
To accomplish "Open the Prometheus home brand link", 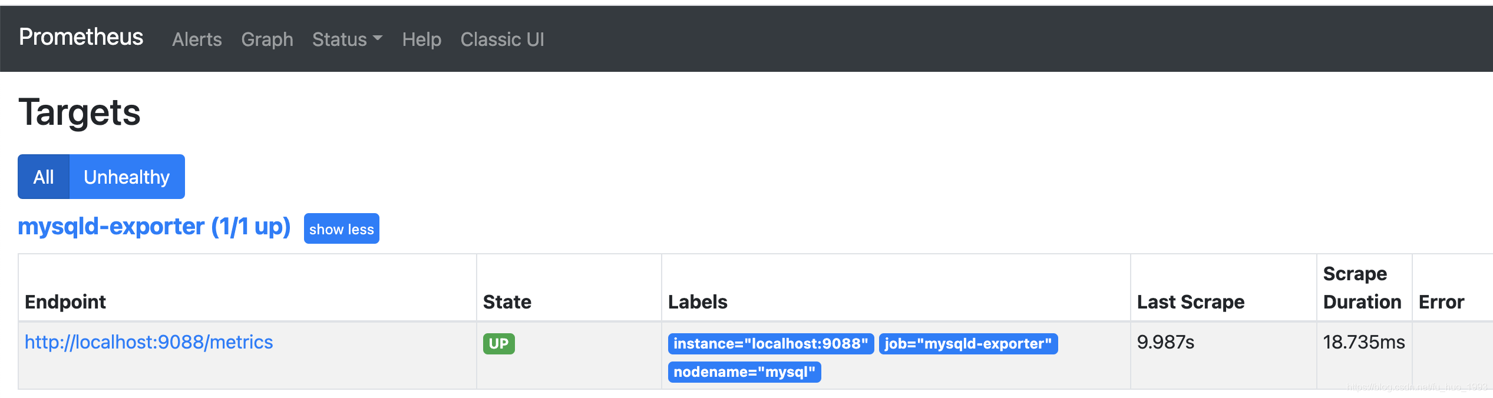I will pyautogui.click(x=81, y=37).
